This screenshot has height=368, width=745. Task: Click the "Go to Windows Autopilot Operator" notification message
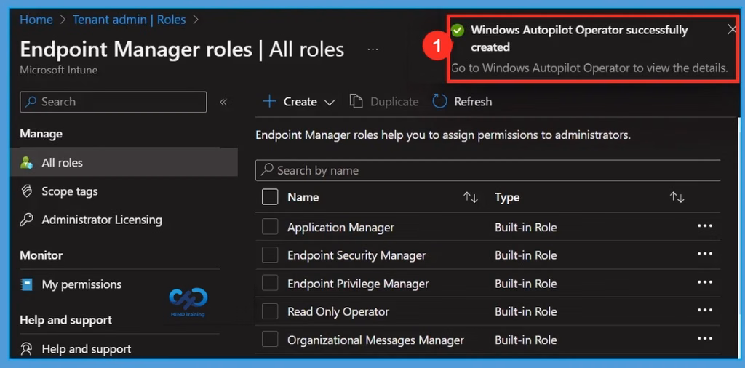[x=589, y=68]
